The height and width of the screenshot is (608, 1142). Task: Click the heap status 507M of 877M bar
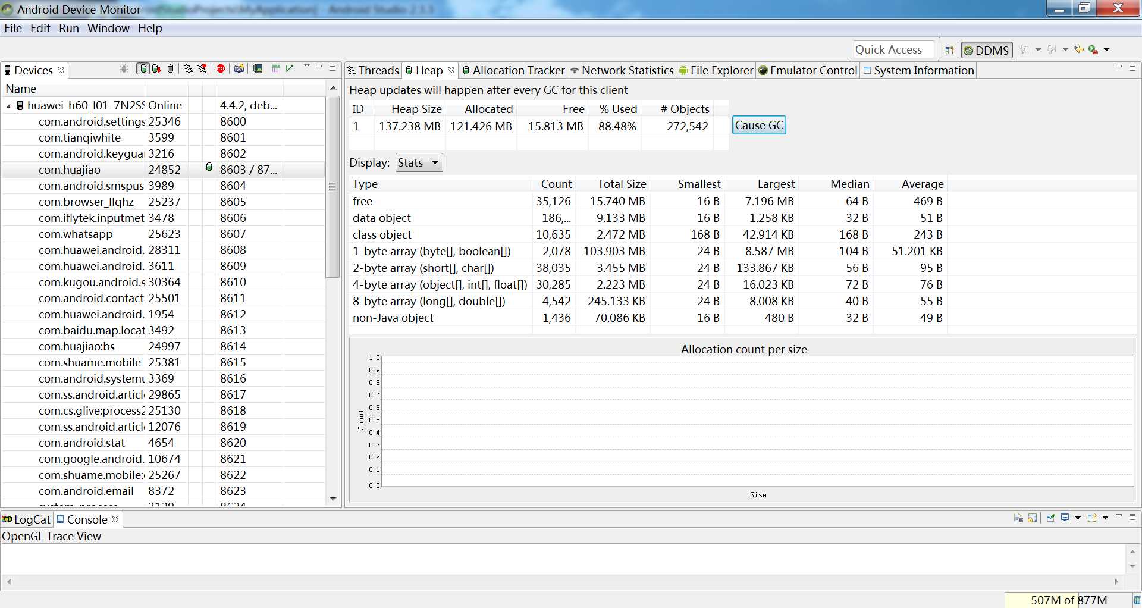[1069, 600]
